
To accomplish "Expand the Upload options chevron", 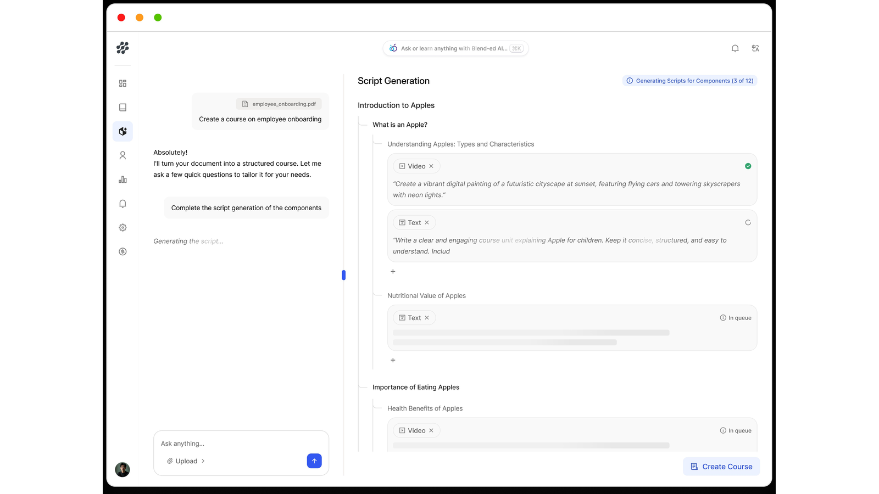I will (x=203, y=461).
